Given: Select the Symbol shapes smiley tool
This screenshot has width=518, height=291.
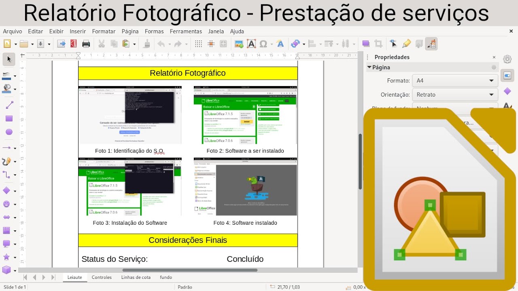Looking at the screenshot, I should (x=7, y=204).
